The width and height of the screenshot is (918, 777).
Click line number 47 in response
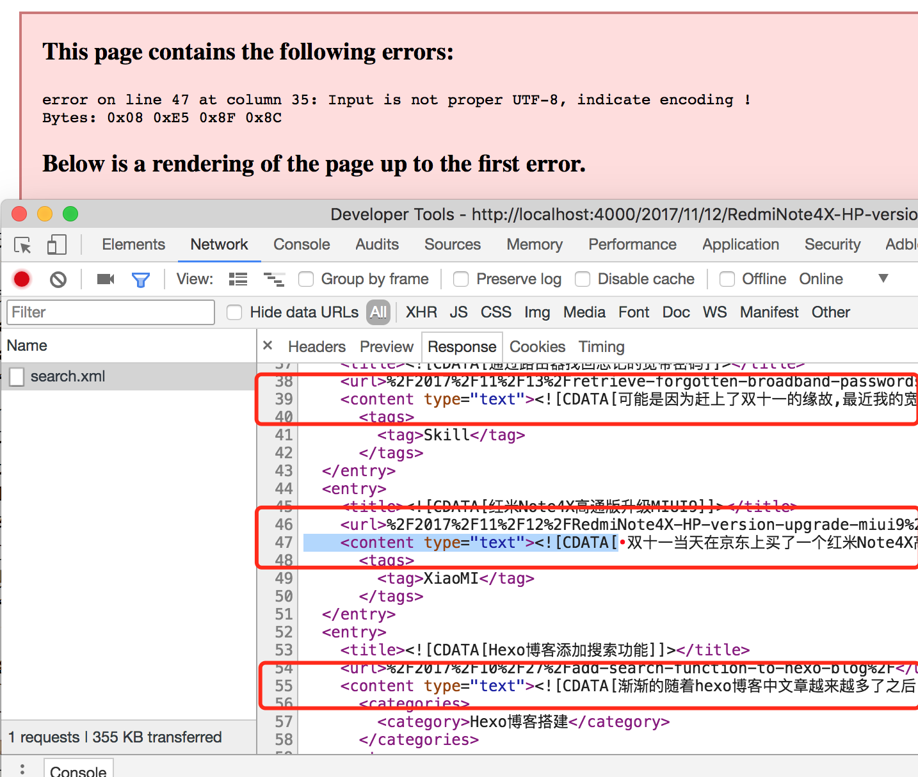coord(284,543)
